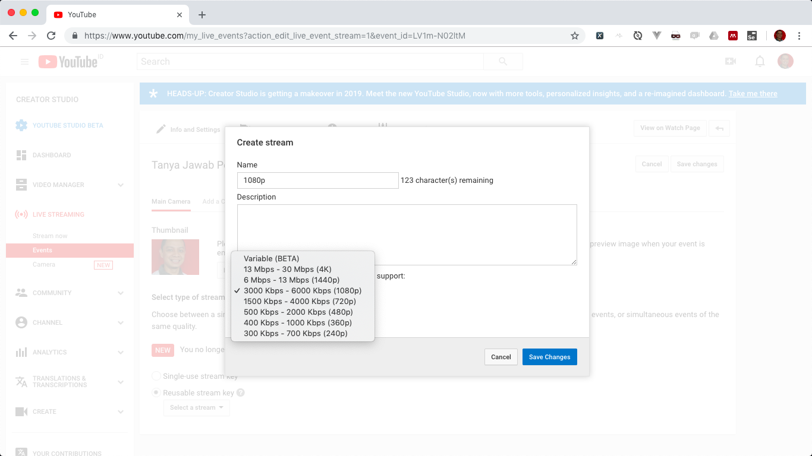This screenshot has width=812, height=456.
Task: Bookmark this page with the star icon
Action: click(x=574, y=36)
